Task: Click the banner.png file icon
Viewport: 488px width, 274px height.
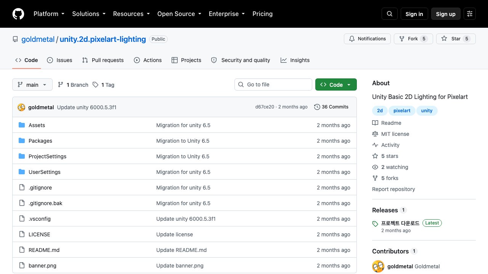Action: [22, 266]
